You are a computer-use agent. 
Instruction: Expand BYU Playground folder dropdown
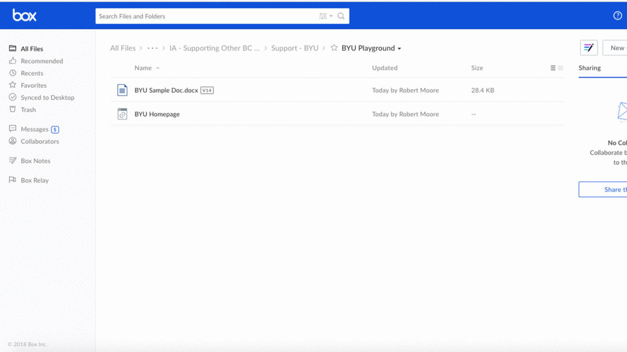(x=400, y=48)
